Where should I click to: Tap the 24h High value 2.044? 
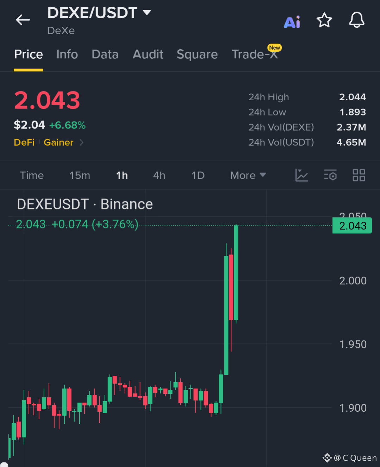point(353,97)
